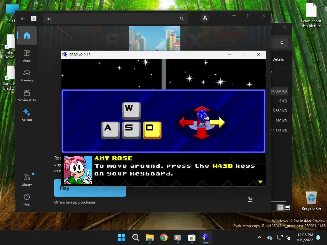
Task: Close the File Explorer background window
Action: coord(285,27)
